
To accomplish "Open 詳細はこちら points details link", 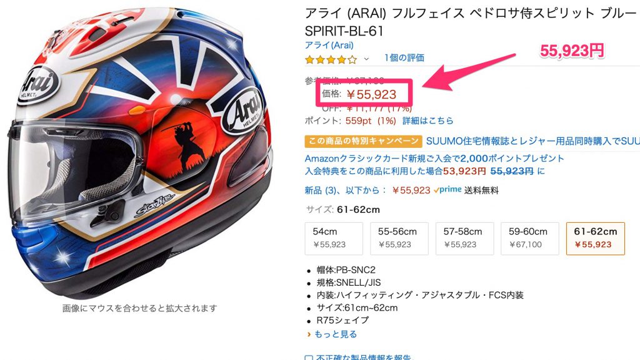I will 427,121.
